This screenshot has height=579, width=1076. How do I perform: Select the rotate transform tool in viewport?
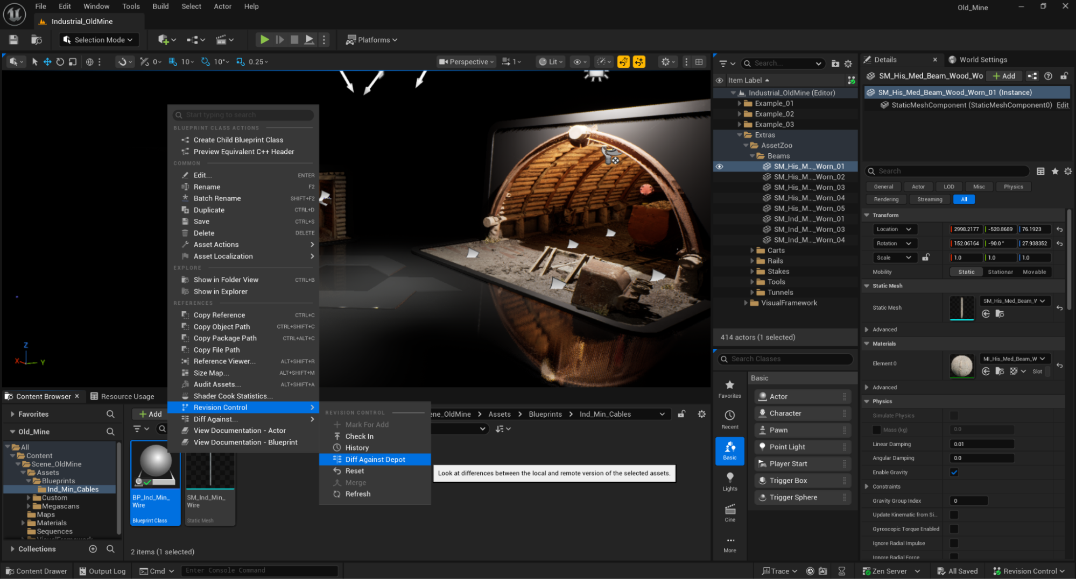(x=60, y=62)
